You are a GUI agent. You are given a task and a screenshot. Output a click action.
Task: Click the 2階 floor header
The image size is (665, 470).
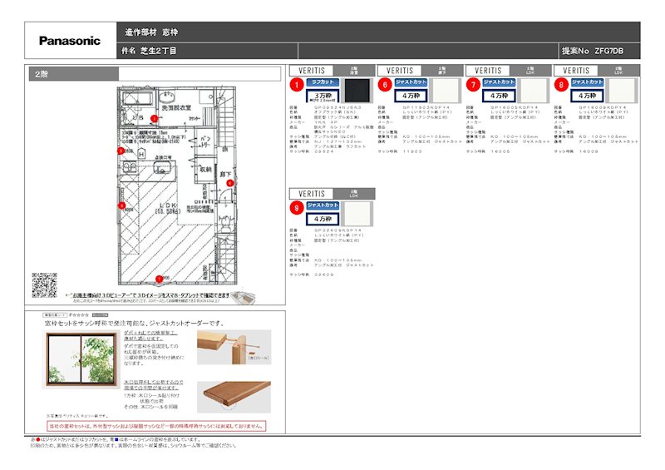[74, 74]
